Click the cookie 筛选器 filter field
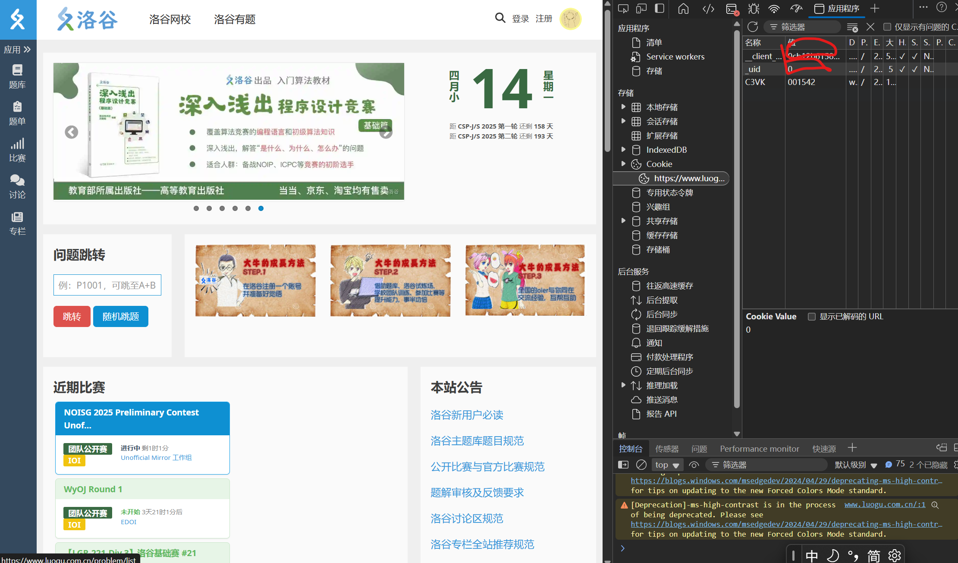 tap(802, 27)
